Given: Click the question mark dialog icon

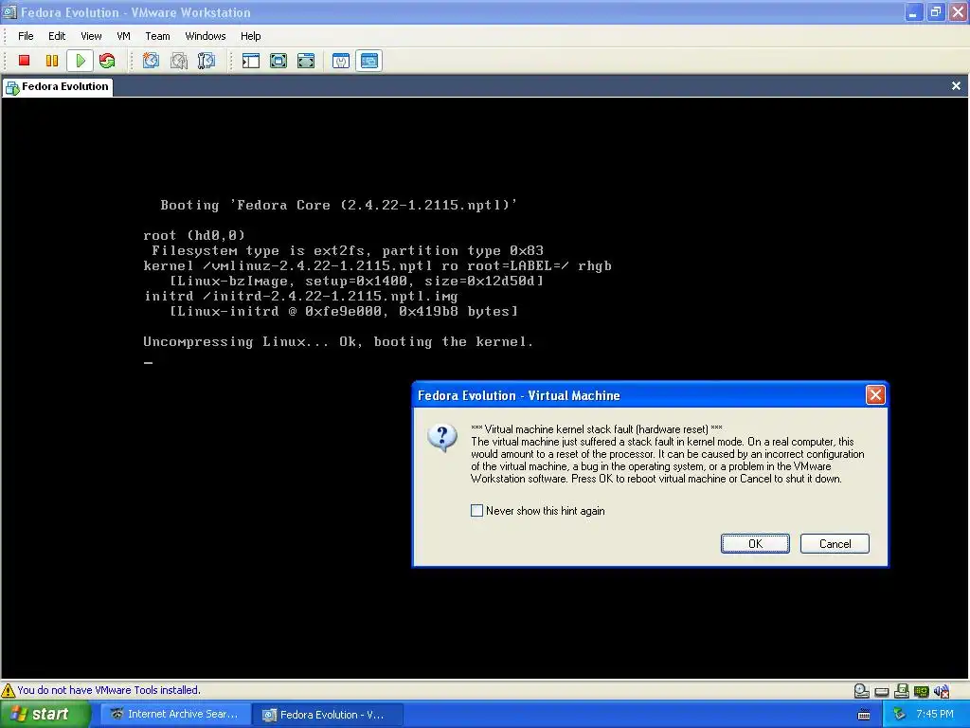Looking at the screenshot, I should tap(442, 438).
